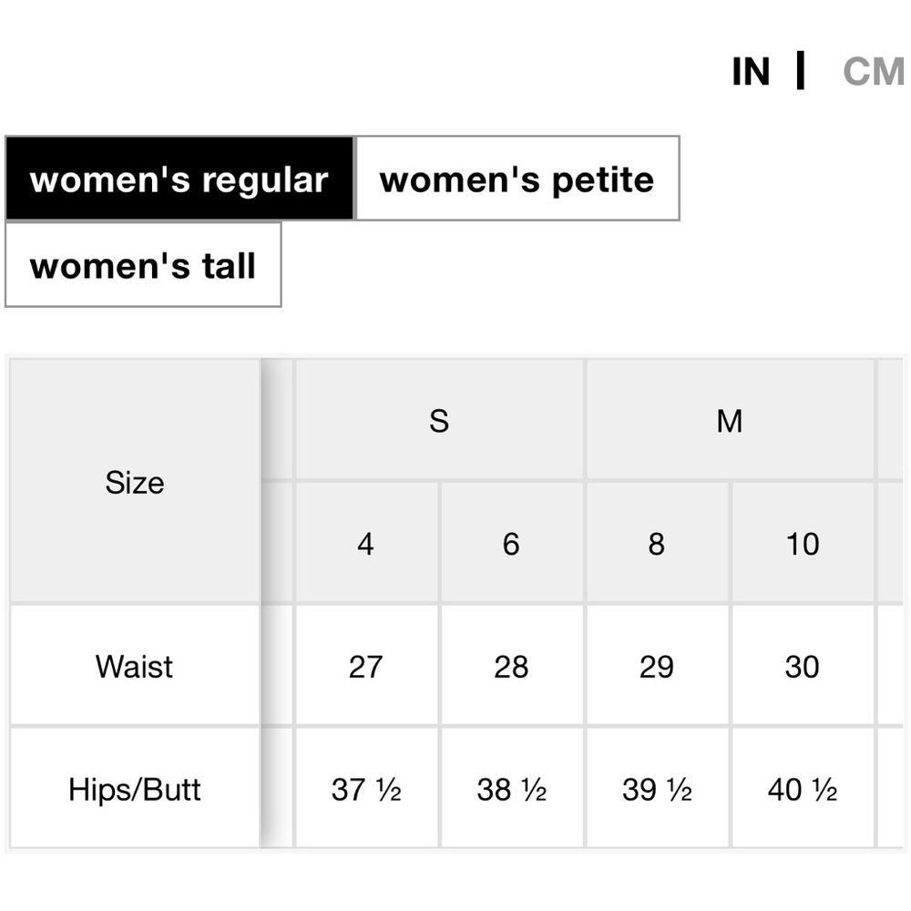Select hips measurement 40 ½ cell
The image size is (911, 911).
coord(803,788)
